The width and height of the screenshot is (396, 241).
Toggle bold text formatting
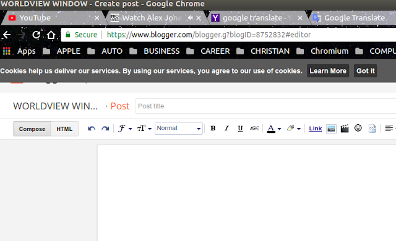click(213, 129)
